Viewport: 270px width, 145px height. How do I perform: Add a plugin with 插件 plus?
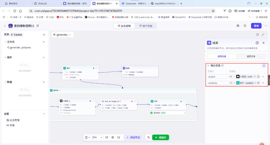(x=44, y=57)
